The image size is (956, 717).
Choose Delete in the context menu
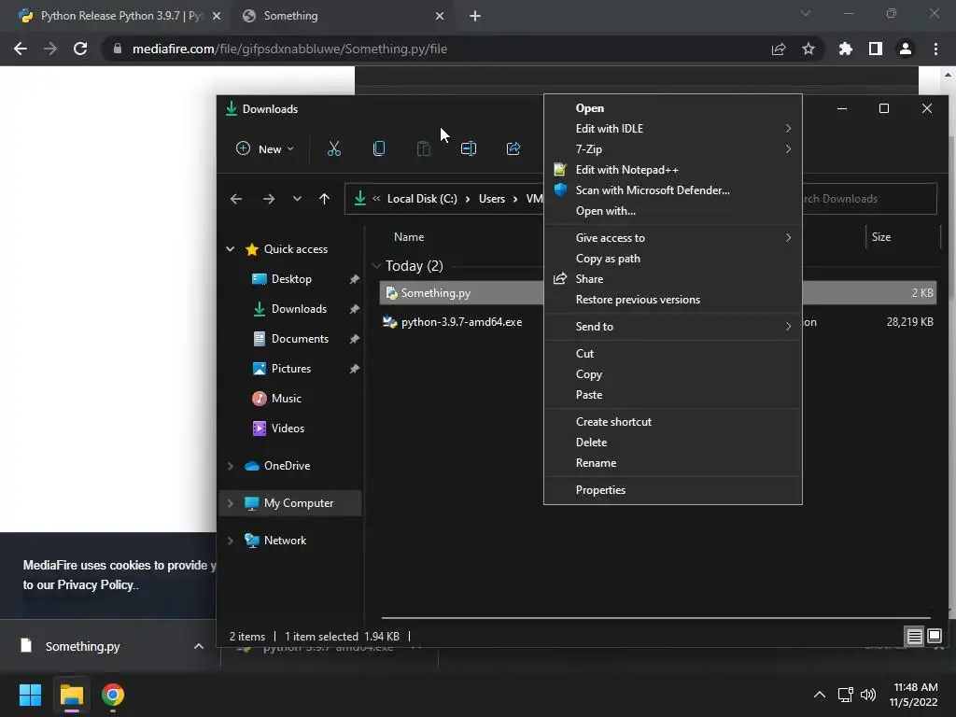point(672,443)
